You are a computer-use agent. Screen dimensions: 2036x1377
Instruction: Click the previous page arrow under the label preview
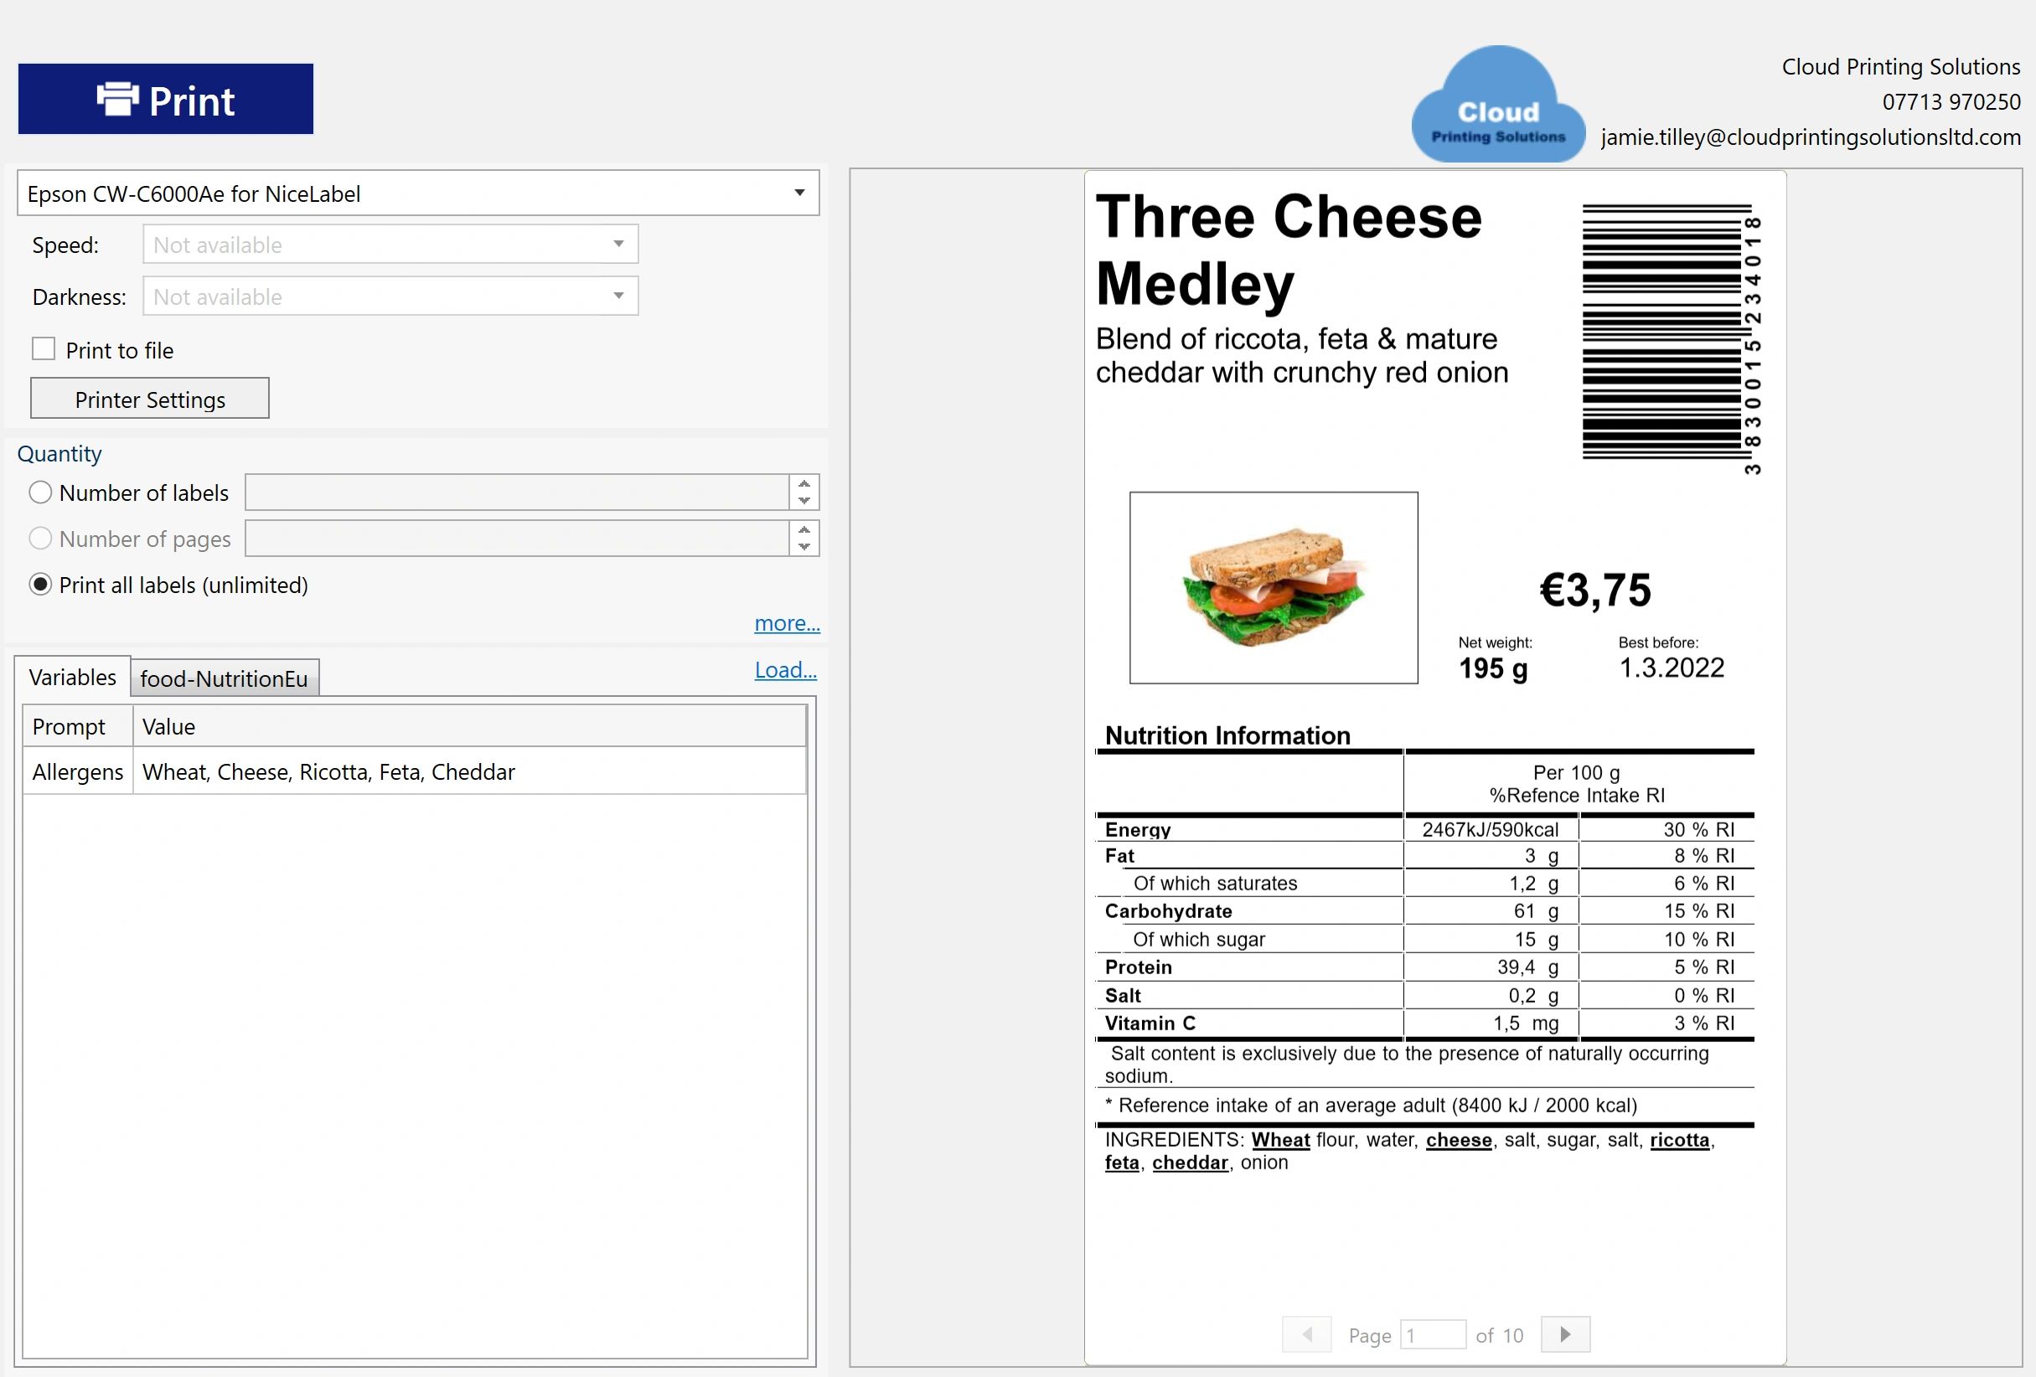point(1306,1334)
